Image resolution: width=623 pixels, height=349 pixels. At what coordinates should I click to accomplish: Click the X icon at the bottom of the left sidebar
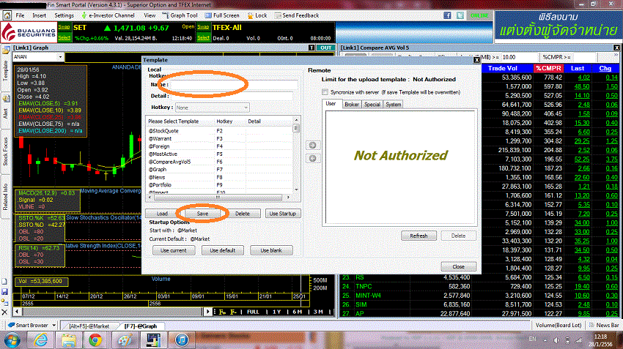coord(4,312)
